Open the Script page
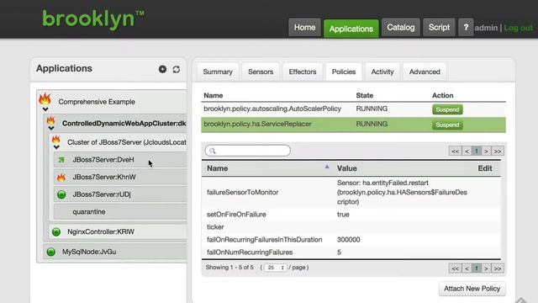The height and width of the screenshot is (303, 538). [439, 28]
